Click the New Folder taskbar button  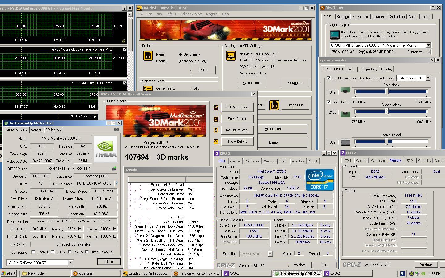tap(45, 273)
